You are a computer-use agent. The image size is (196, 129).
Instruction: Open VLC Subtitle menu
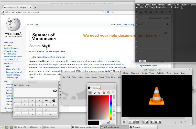tap(160, 73)
